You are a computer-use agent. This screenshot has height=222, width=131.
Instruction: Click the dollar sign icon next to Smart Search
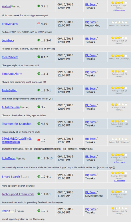coord(21,176)
